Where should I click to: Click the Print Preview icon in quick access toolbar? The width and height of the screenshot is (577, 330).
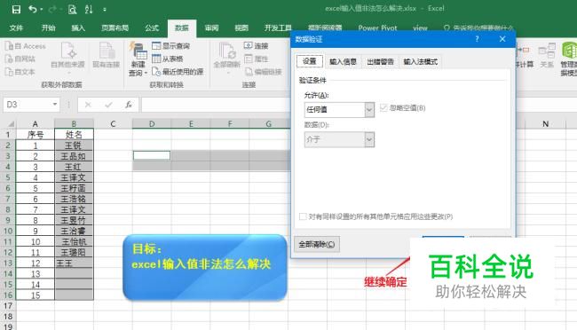point(72,9)
